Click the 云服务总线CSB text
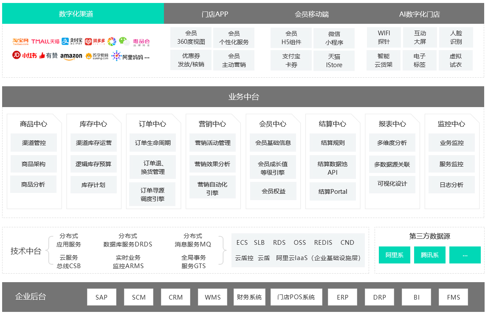Viewport: 488px width, 317px height. (x=68, y=262)
